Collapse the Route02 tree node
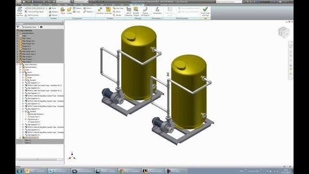Screen dimensions: 309x174 (23, 112)
